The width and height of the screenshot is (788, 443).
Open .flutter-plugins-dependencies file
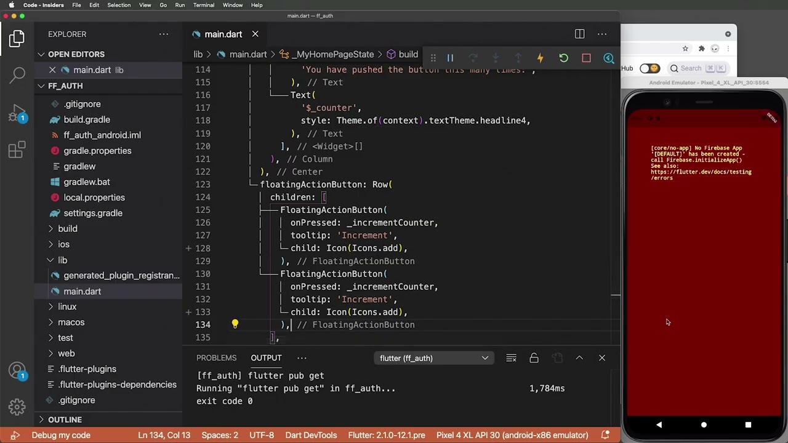click(x=117, y=385)
